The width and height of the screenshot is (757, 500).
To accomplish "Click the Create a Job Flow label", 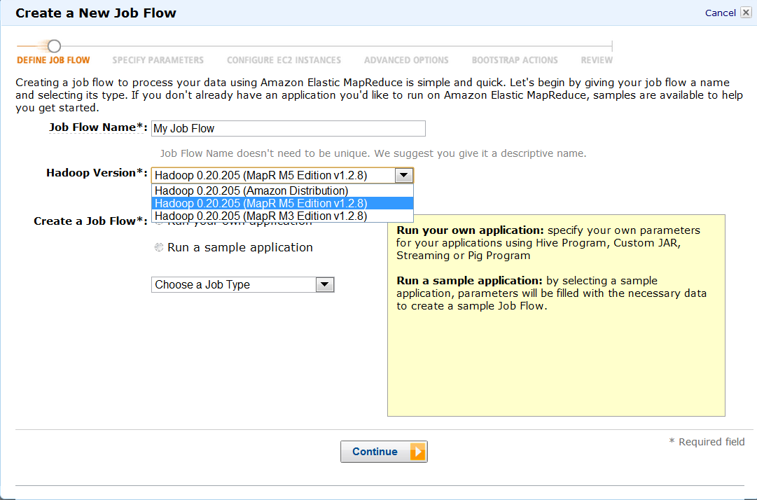I will click(x=91, y=221).
